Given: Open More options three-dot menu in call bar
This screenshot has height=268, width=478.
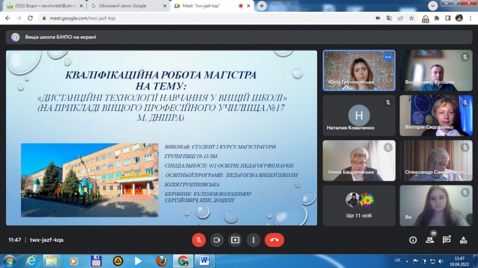Looking at the screenshot, I should (x=254, y=239).
